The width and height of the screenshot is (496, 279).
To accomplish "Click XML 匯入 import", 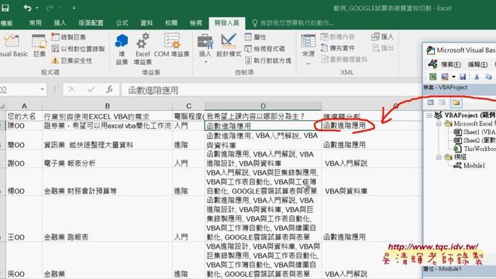I will pos(382,36).
